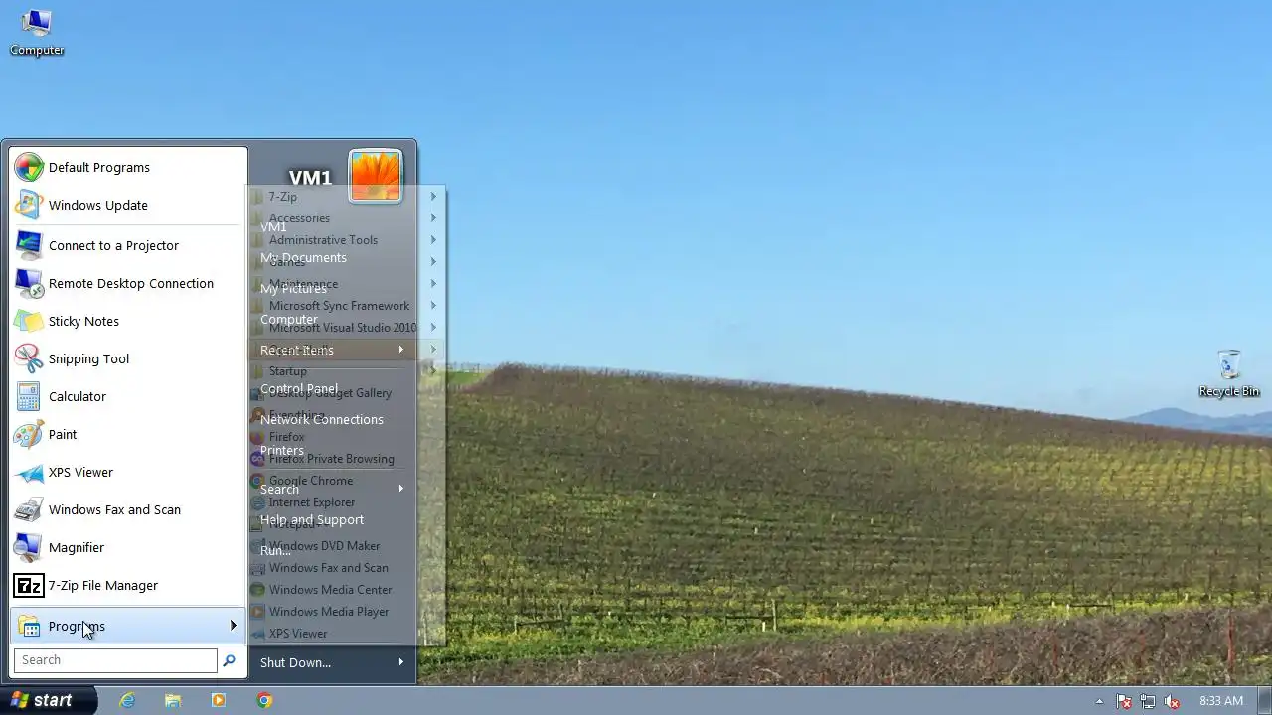Select the Recycle Bin desktop icon
Screen dimensions: 1272x715
click(x=1229, y=373)
